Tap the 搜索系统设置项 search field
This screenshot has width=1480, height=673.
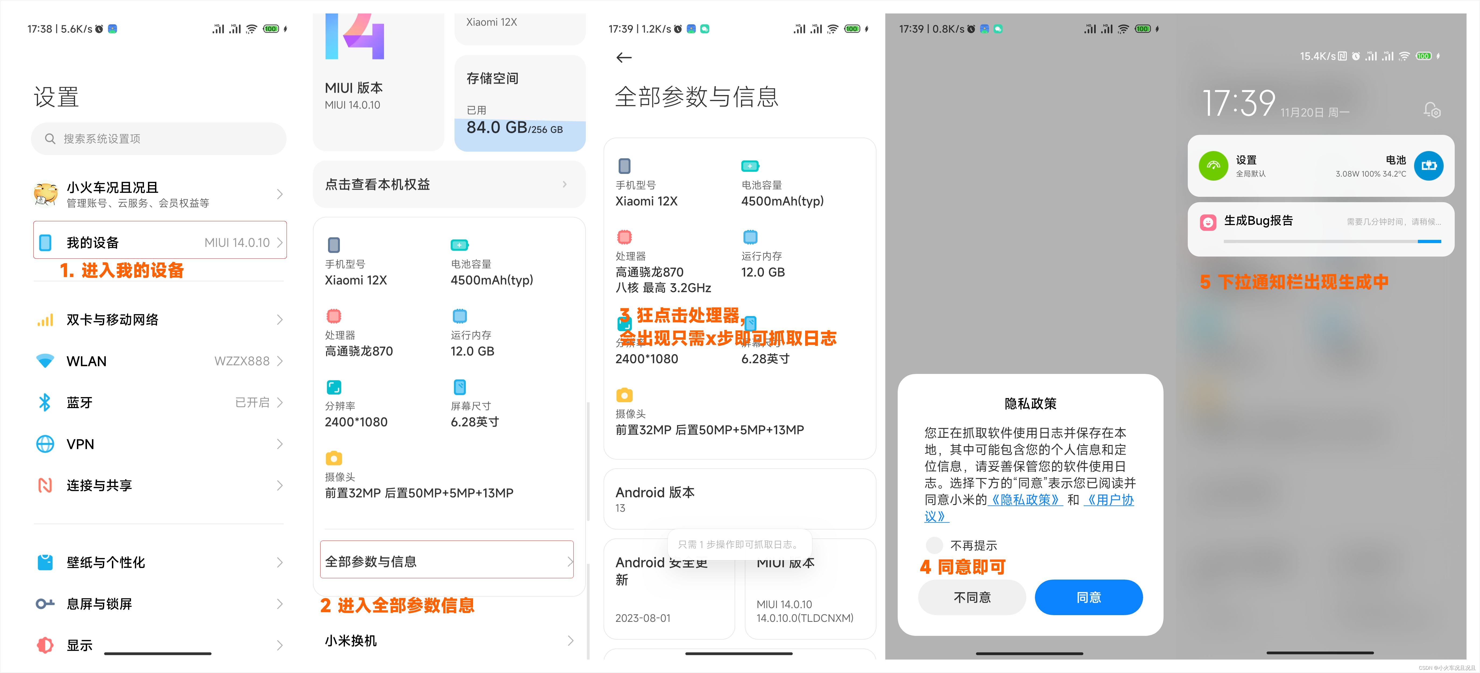click(x=158, y=139)
